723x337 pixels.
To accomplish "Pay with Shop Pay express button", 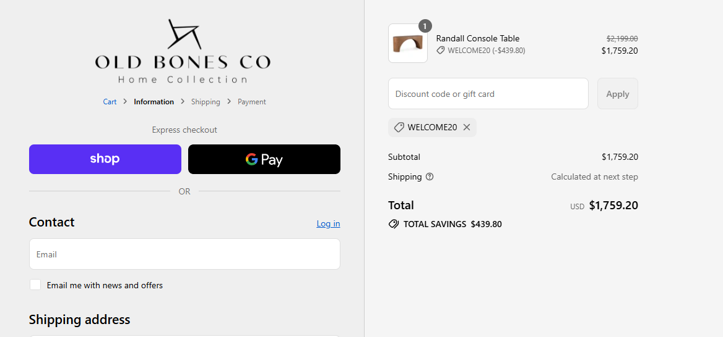I will pyautogui.click(x=105, y=159).
